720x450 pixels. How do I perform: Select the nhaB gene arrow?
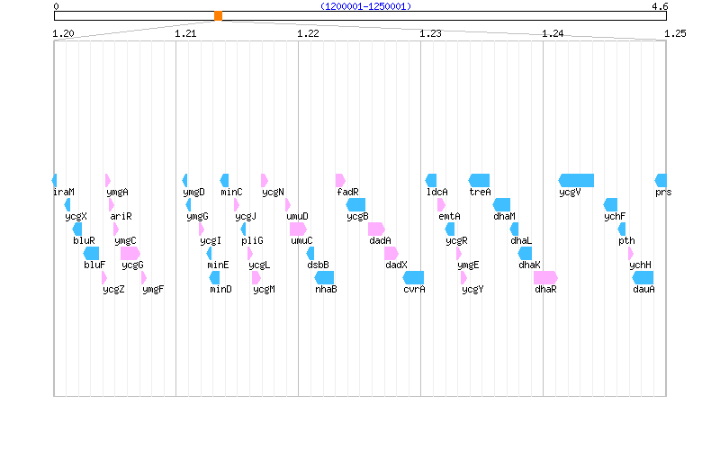(x=326, y=277)
